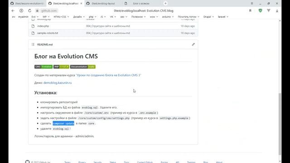290x163 pixels.
Task: Switch to the 0test/lessons-evolution tab
Action: point(27,3)
